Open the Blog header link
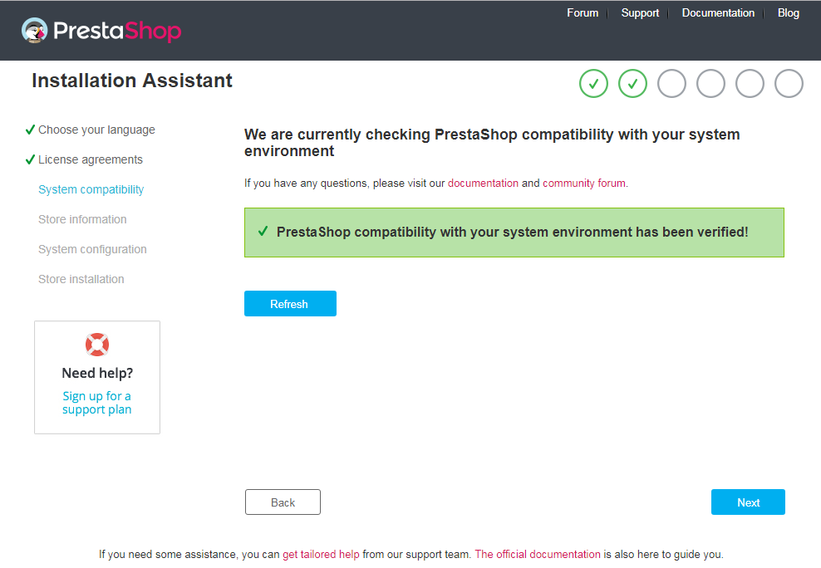The width and height of the screenshot is (821, 568). (x=788, y=13)
